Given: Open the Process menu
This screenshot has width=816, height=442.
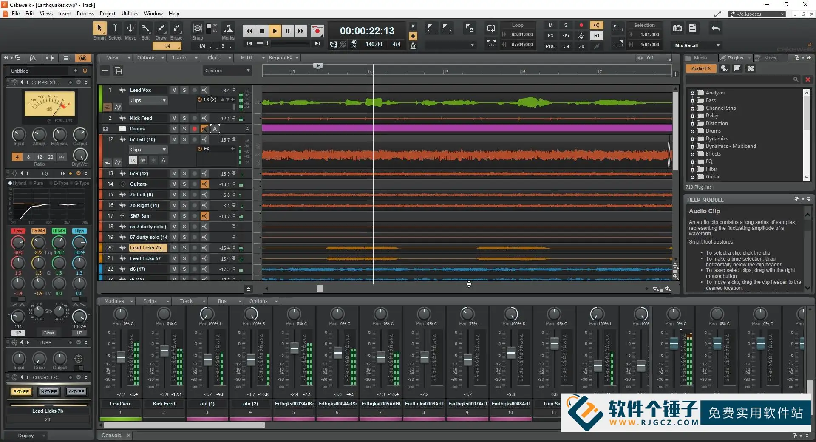Looking at the screenshot, I should (x=85, y=13).
